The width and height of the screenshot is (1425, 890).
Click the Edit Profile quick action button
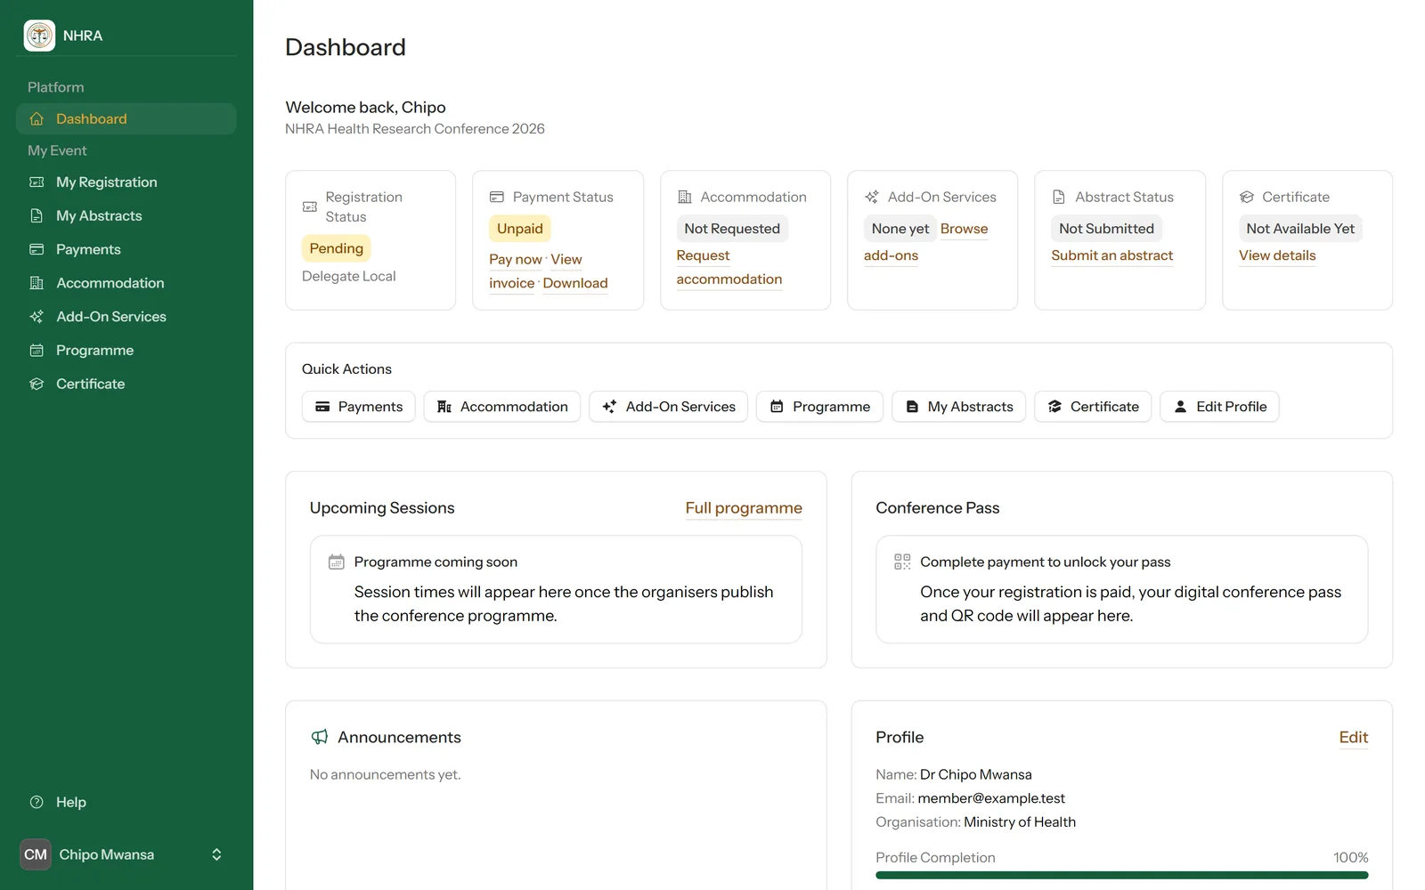(1219, 407)
